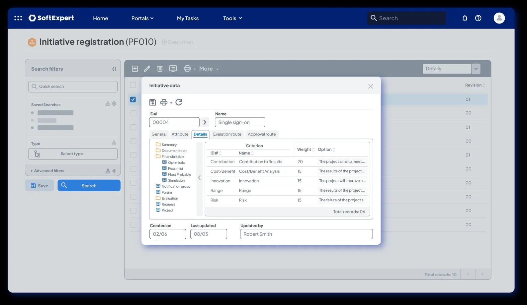Open the Evaluation tree folder

point(167,198)
